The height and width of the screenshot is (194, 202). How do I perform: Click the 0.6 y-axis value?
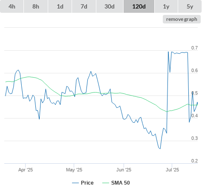[x=194, y=70]
